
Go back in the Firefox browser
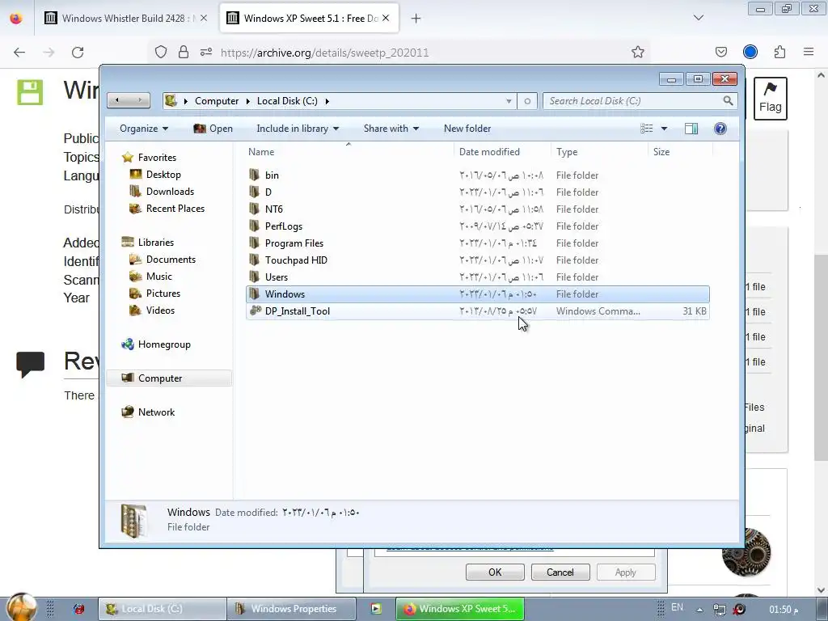coord(19,53)
